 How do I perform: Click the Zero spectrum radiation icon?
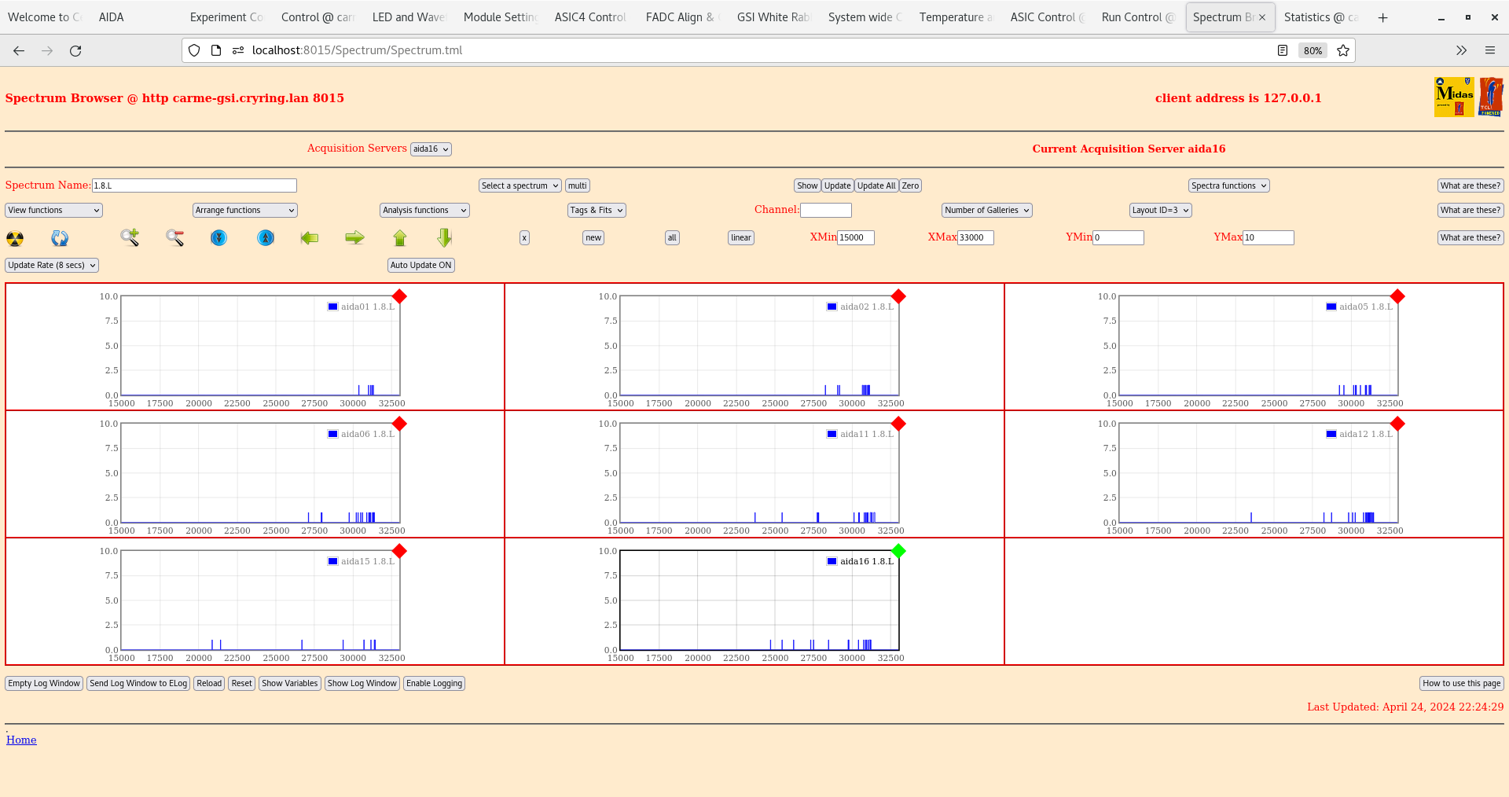tap(13, 237)
